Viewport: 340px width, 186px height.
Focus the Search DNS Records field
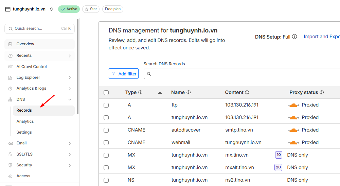click(242, 74)
